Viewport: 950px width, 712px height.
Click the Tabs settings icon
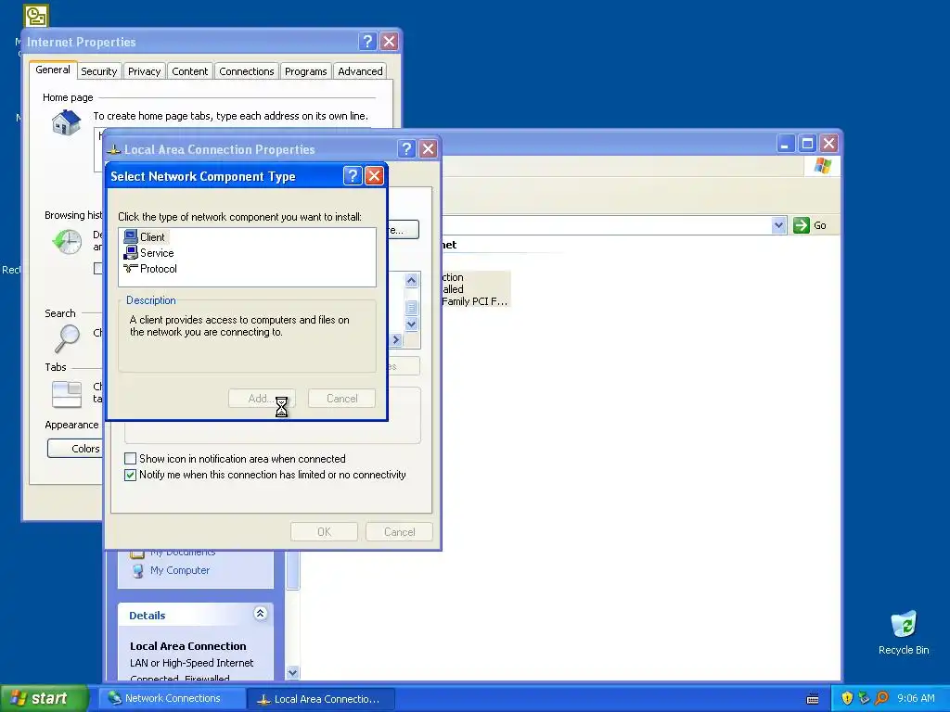tap(67, 394)
